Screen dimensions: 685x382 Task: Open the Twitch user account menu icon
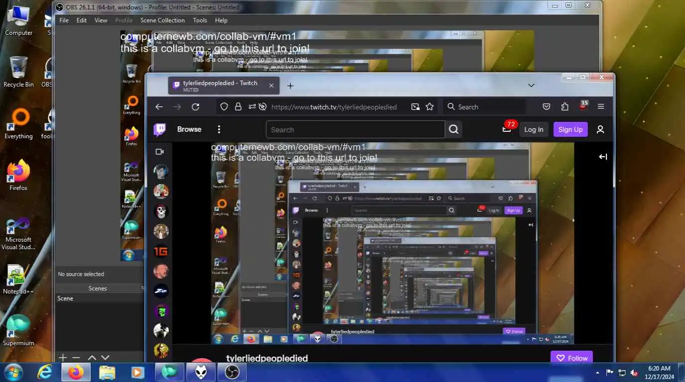click(600, 129)
